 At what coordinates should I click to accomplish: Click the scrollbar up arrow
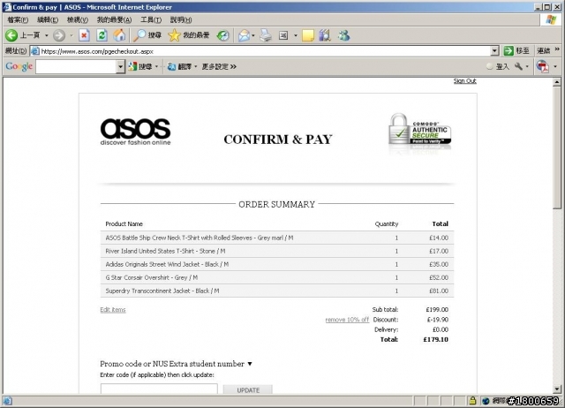coord(557,82)
